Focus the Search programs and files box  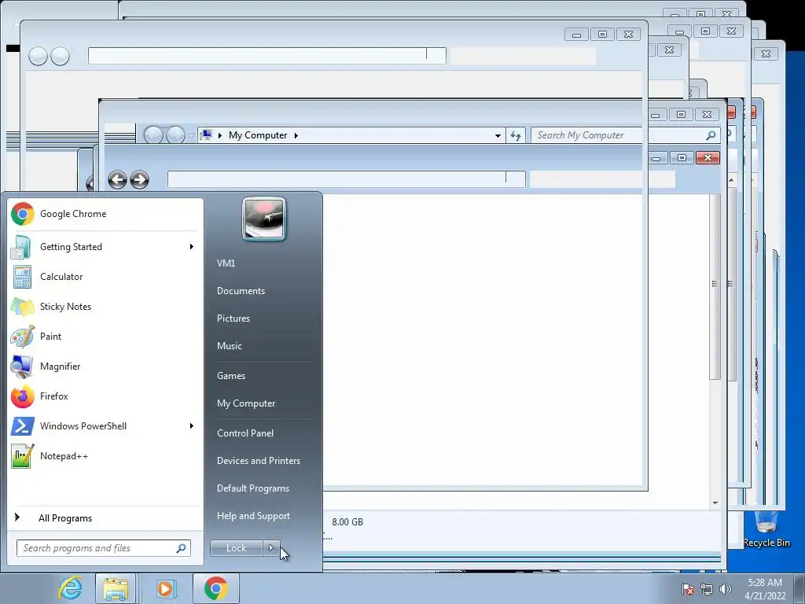pyautogui.click(x=103, y=548)
